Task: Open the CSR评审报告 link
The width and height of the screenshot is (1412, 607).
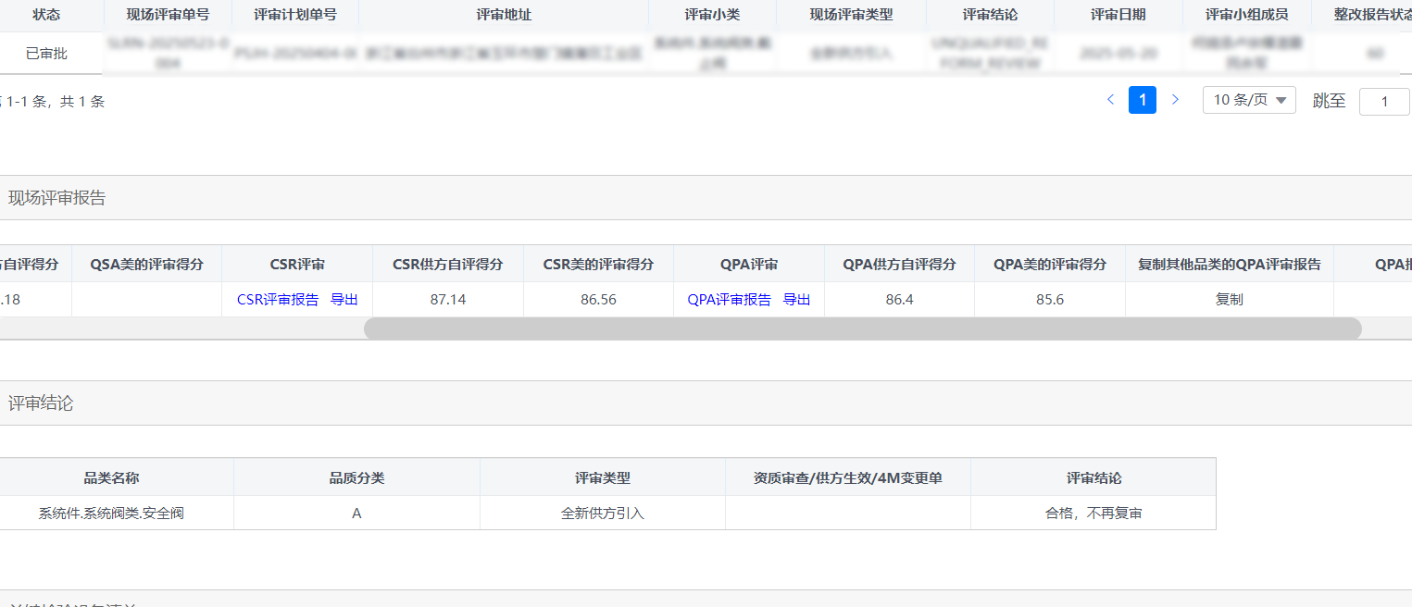Action: [278, 300]
